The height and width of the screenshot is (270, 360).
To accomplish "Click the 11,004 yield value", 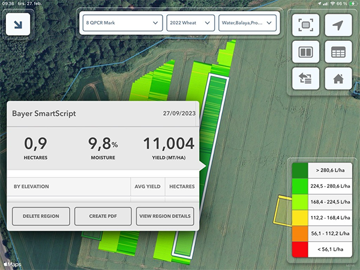I will (169, 144).
